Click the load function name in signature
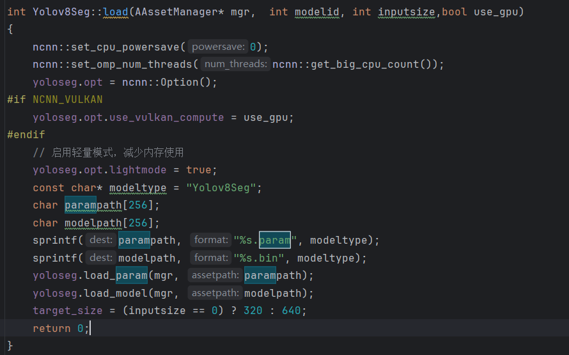 point(116,12)
